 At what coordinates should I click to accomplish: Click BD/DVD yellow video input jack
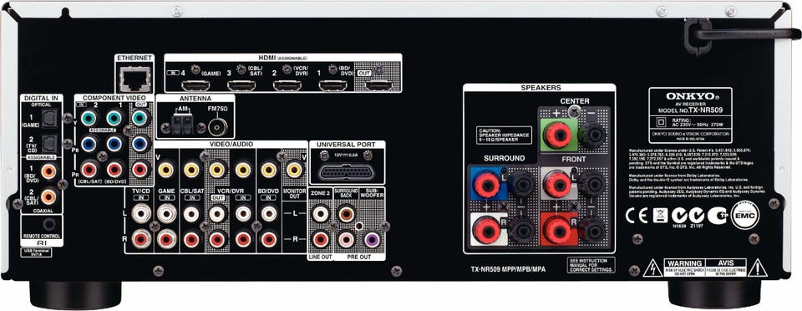pyautogui.click(x=269, y=170)
